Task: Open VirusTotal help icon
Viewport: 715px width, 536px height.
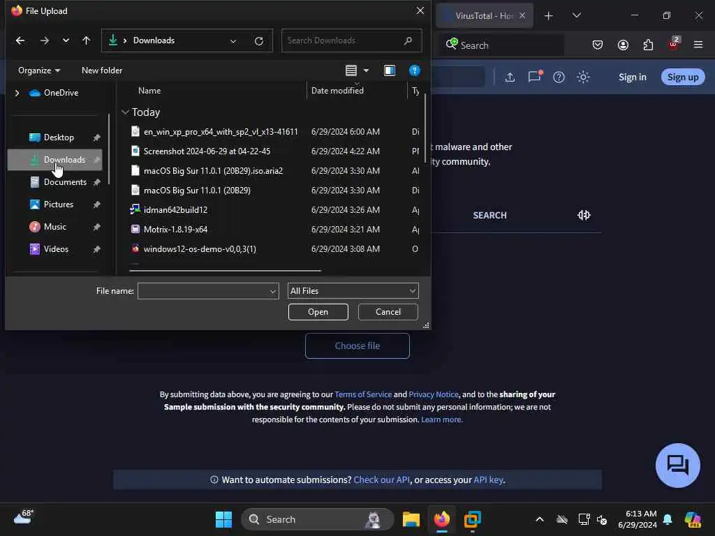Action: tap(559, 77)
